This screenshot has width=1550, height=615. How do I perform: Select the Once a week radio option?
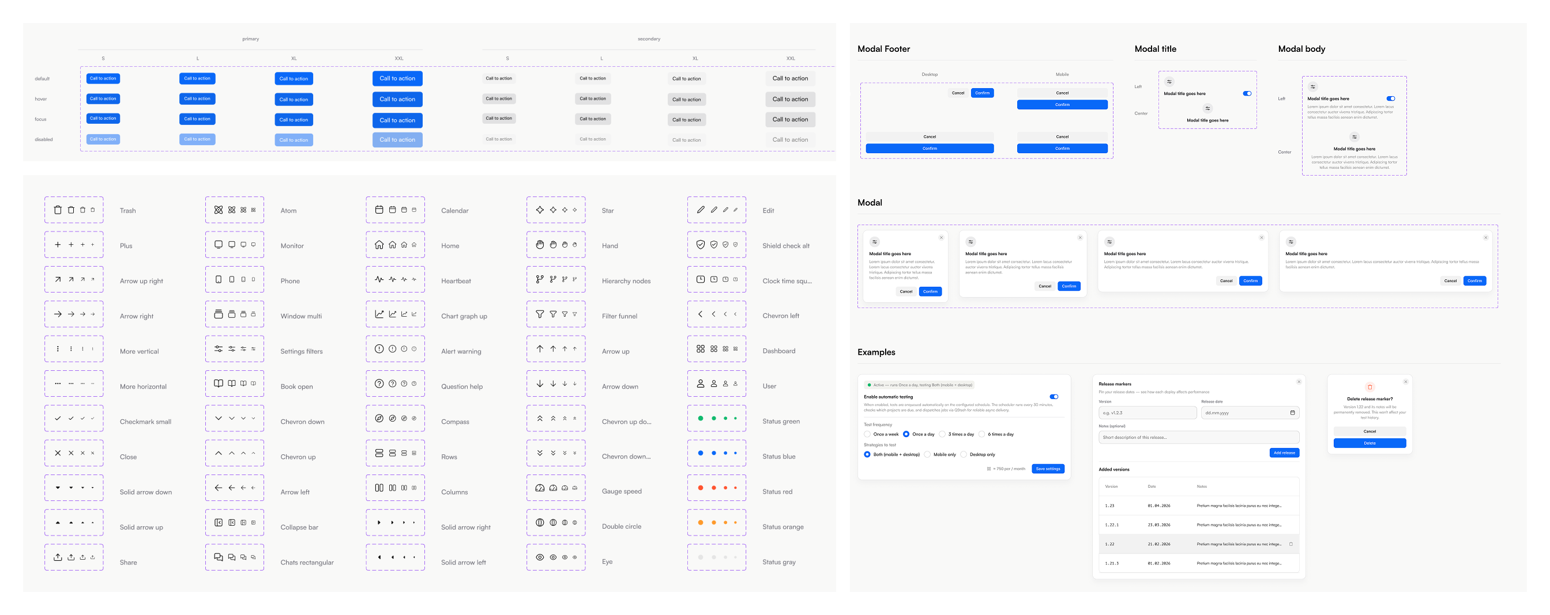[867, 434]
